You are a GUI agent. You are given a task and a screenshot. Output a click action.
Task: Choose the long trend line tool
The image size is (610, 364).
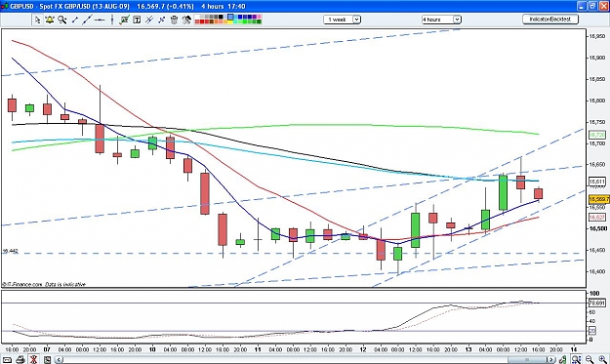(x=87, y=20)
